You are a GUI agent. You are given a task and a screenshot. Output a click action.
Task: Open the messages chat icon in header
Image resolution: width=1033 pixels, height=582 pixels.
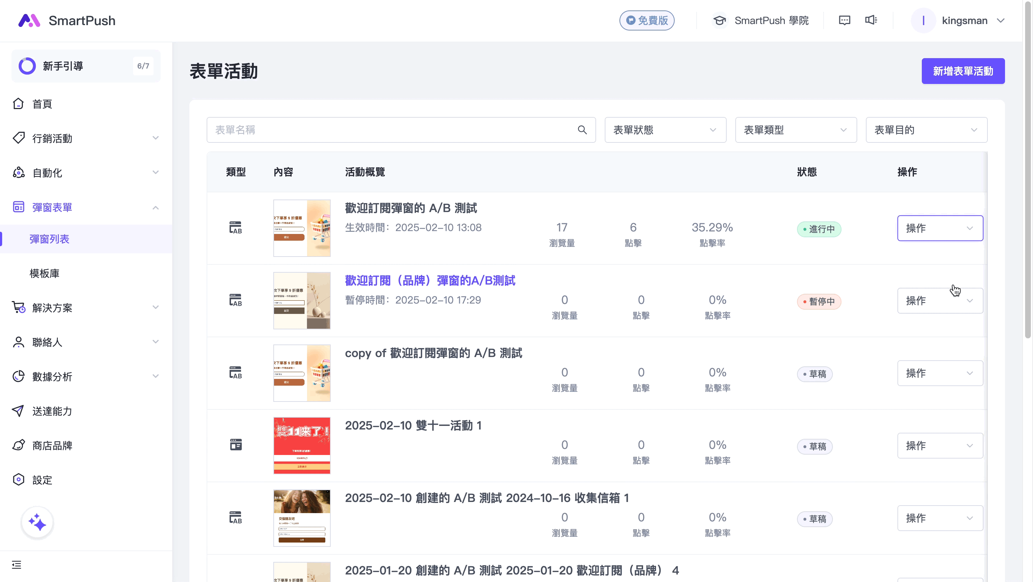click(844, 20)
